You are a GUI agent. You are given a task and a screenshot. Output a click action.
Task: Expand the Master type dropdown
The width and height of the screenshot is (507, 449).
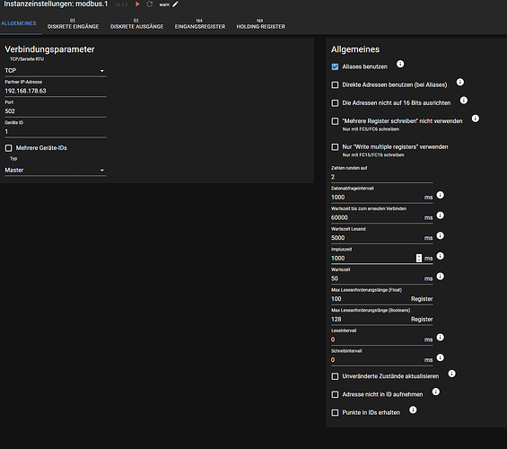coord(56,170)
